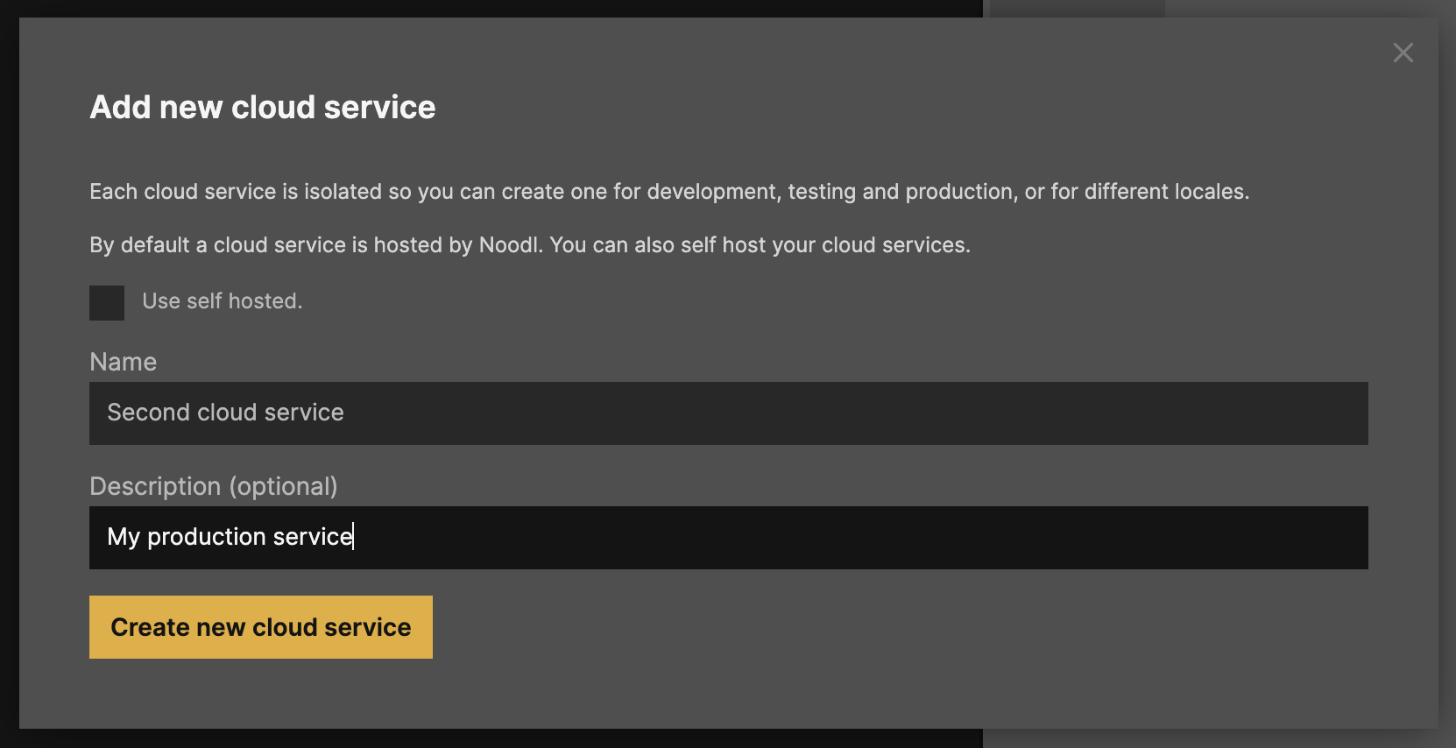1456x748 pixels.
Task: Enable the Use self hosted checkbox
Action: pos(107,303)
